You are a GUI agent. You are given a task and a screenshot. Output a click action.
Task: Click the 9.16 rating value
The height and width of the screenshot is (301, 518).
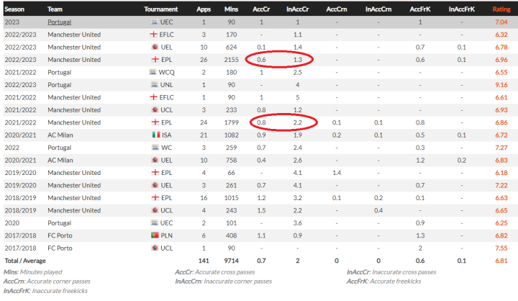pos(501,85)
